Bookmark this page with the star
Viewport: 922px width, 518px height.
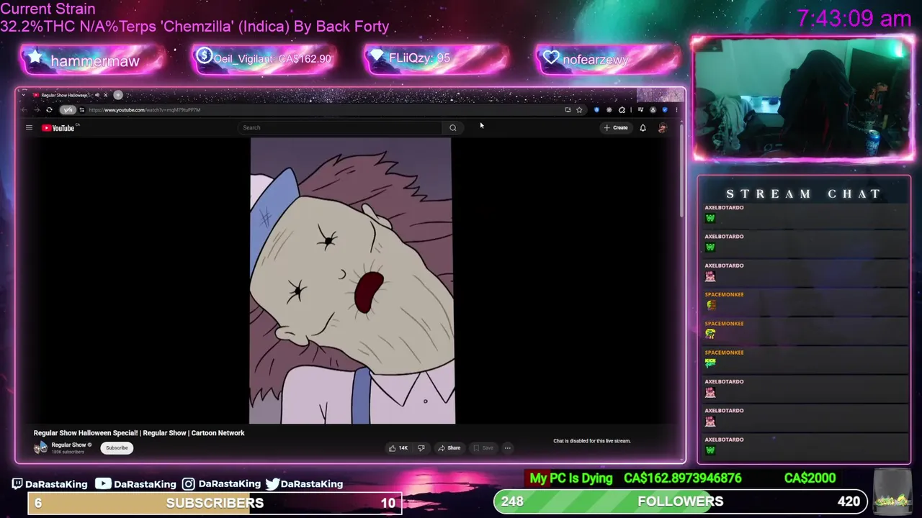[x=579, y=109]
